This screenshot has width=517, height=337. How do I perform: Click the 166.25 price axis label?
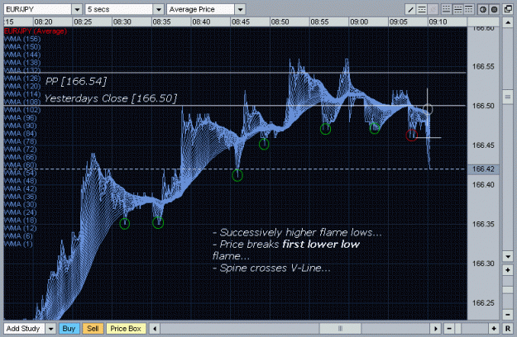coord(483,303)
